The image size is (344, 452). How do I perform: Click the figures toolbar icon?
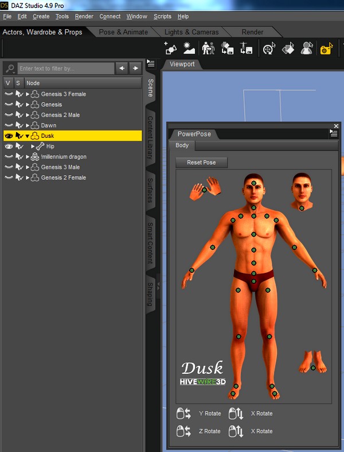click(x=208, y=48)
